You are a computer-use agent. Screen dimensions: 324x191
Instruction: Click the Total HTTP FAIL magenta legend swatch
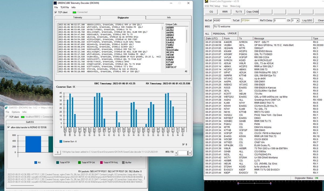click(x=101, y=162)
